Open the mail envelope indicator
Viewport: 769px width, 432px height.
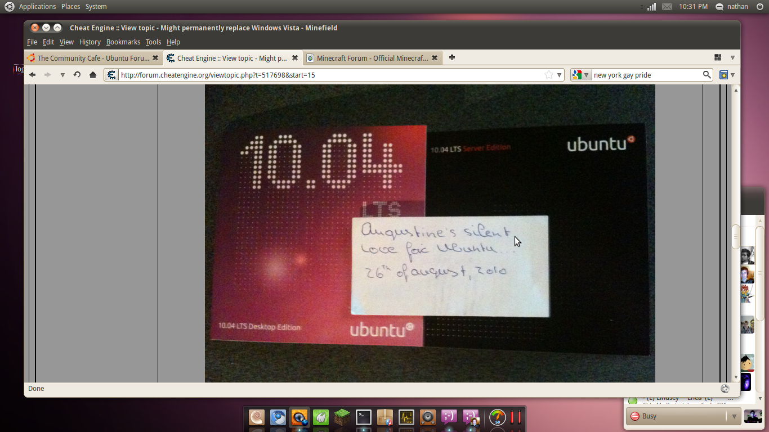[667, 7]
